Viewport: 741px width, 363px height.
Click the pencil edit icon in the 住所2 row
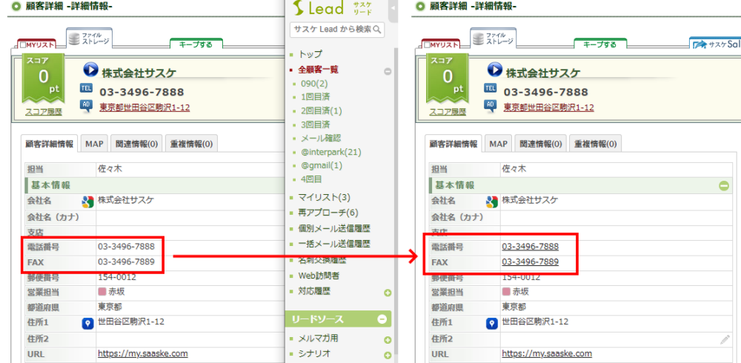coord(725,339)
